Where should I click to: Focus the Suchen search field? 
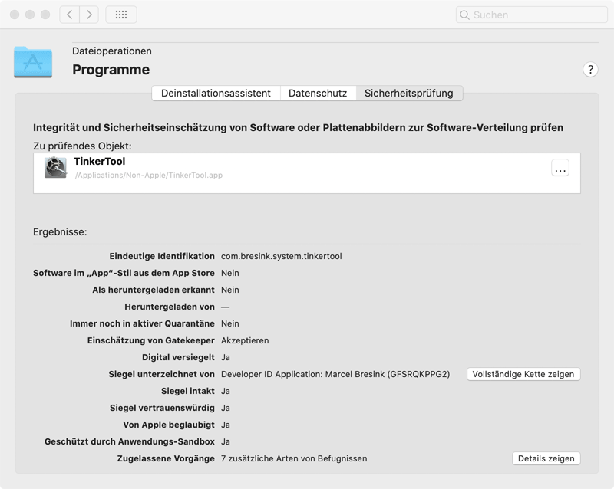coord(531,15)
